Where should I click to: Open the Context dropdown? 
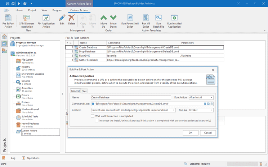tap(174, 110)
